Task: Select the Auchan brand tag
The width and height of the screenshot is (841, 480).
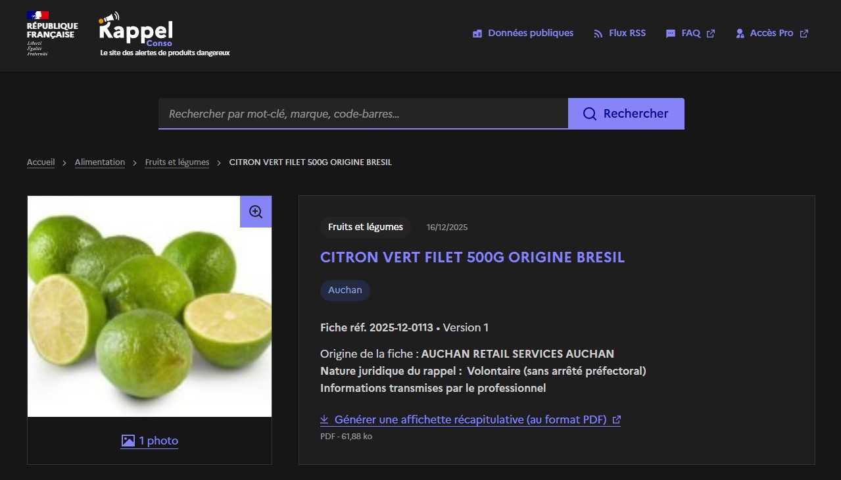Action: coord(345,290)
